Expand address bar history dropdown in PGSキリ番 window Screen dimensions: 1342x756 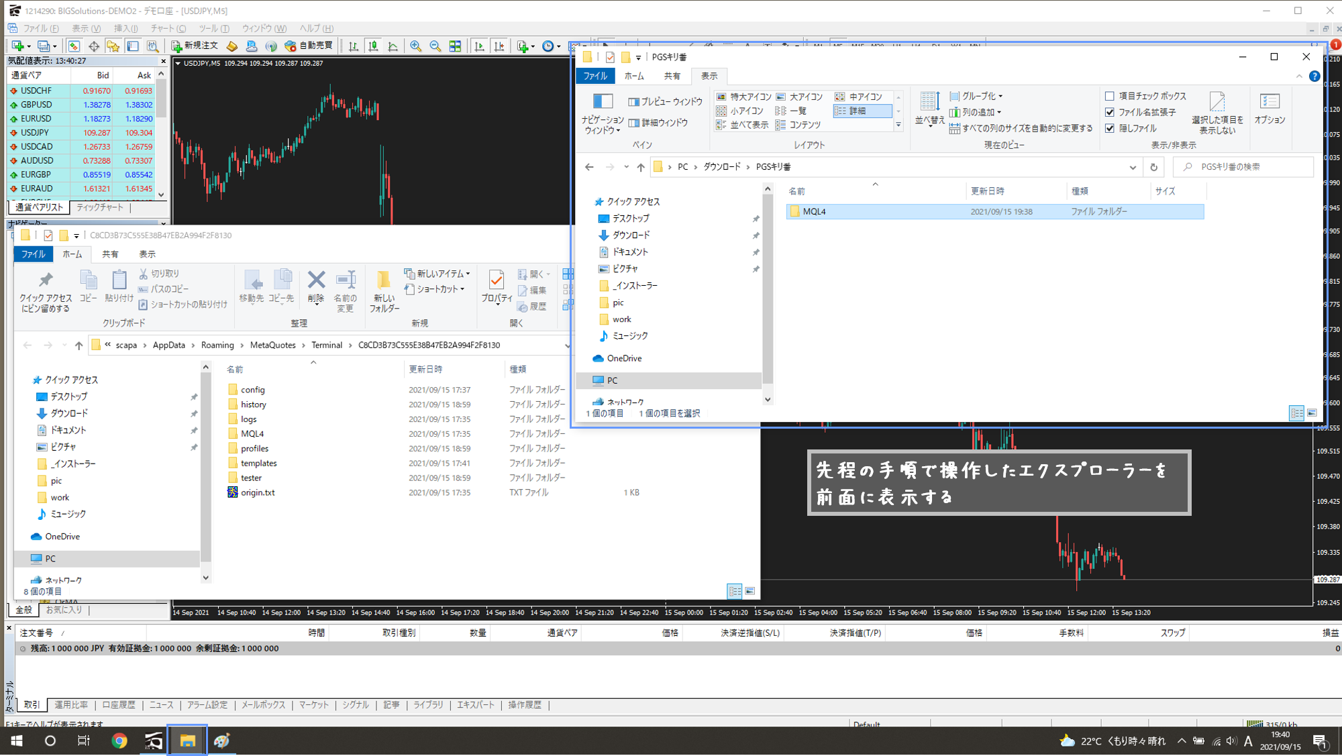1133,167
